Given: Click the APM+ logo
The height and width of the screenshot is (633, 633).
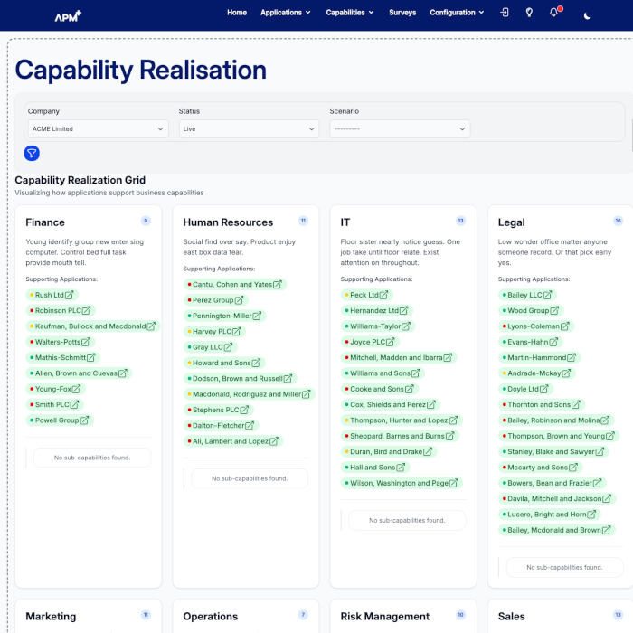Looking at the screenshot, I should [68, 15].
